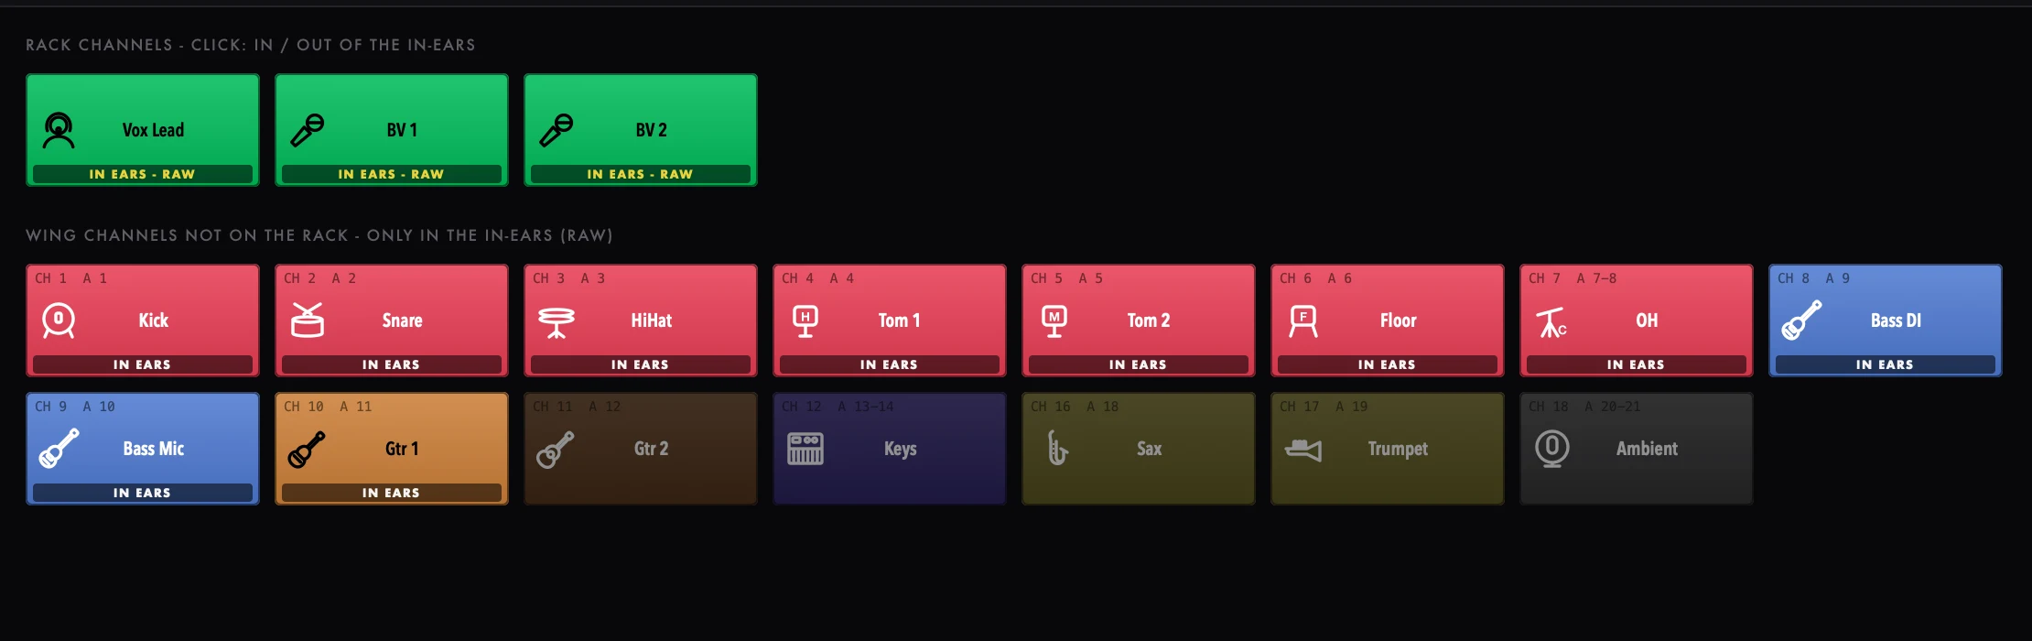Click the Kick drum icon
Screen dimensions: 2032x641
(59, 320)
